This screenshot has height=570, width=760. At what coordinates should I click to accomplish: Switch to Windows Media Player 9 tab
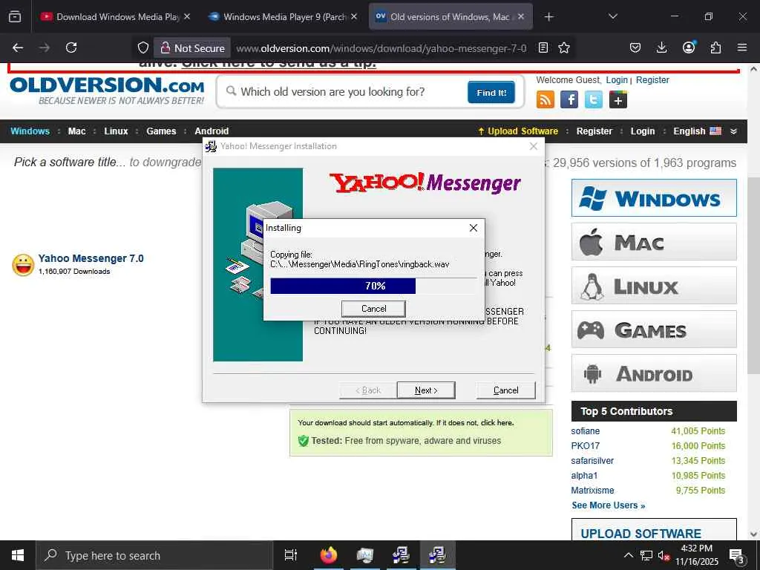(x=283, y=16)
